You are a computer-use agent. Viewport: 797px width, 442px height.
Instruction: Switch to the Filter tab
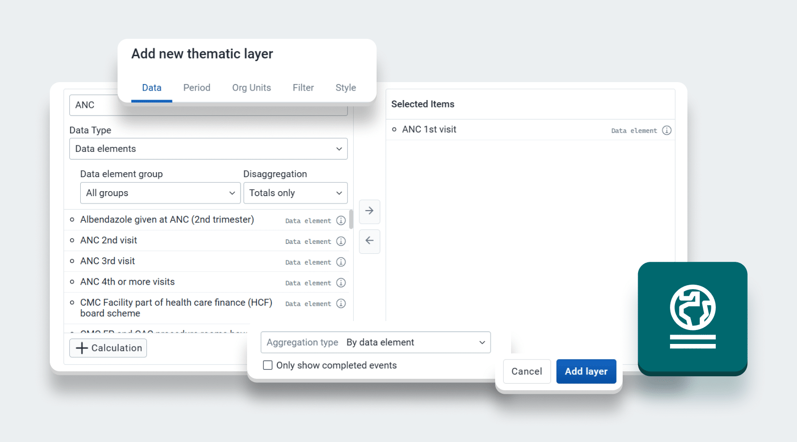[303, 88]
